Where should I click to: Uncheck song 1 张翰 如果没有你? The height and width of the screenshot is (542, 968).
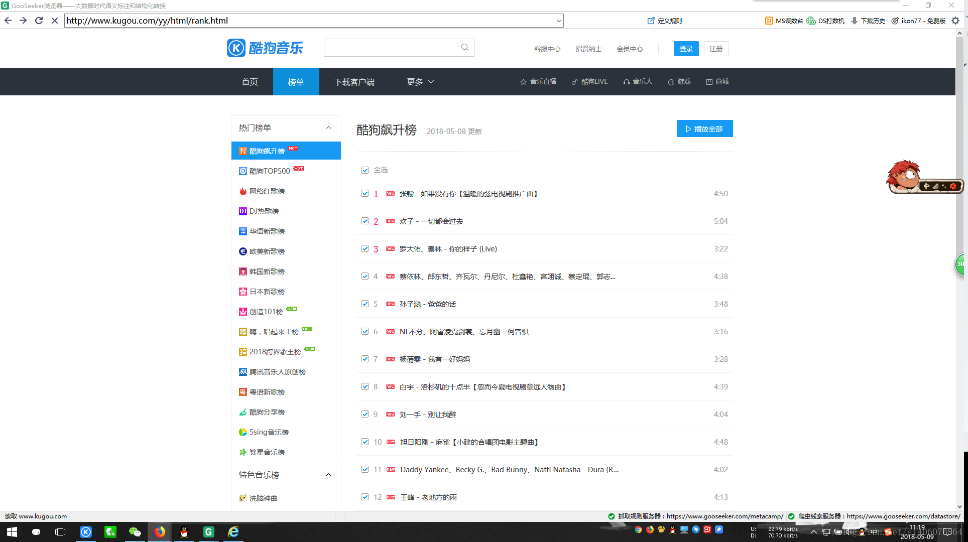[x=365, y=193]
